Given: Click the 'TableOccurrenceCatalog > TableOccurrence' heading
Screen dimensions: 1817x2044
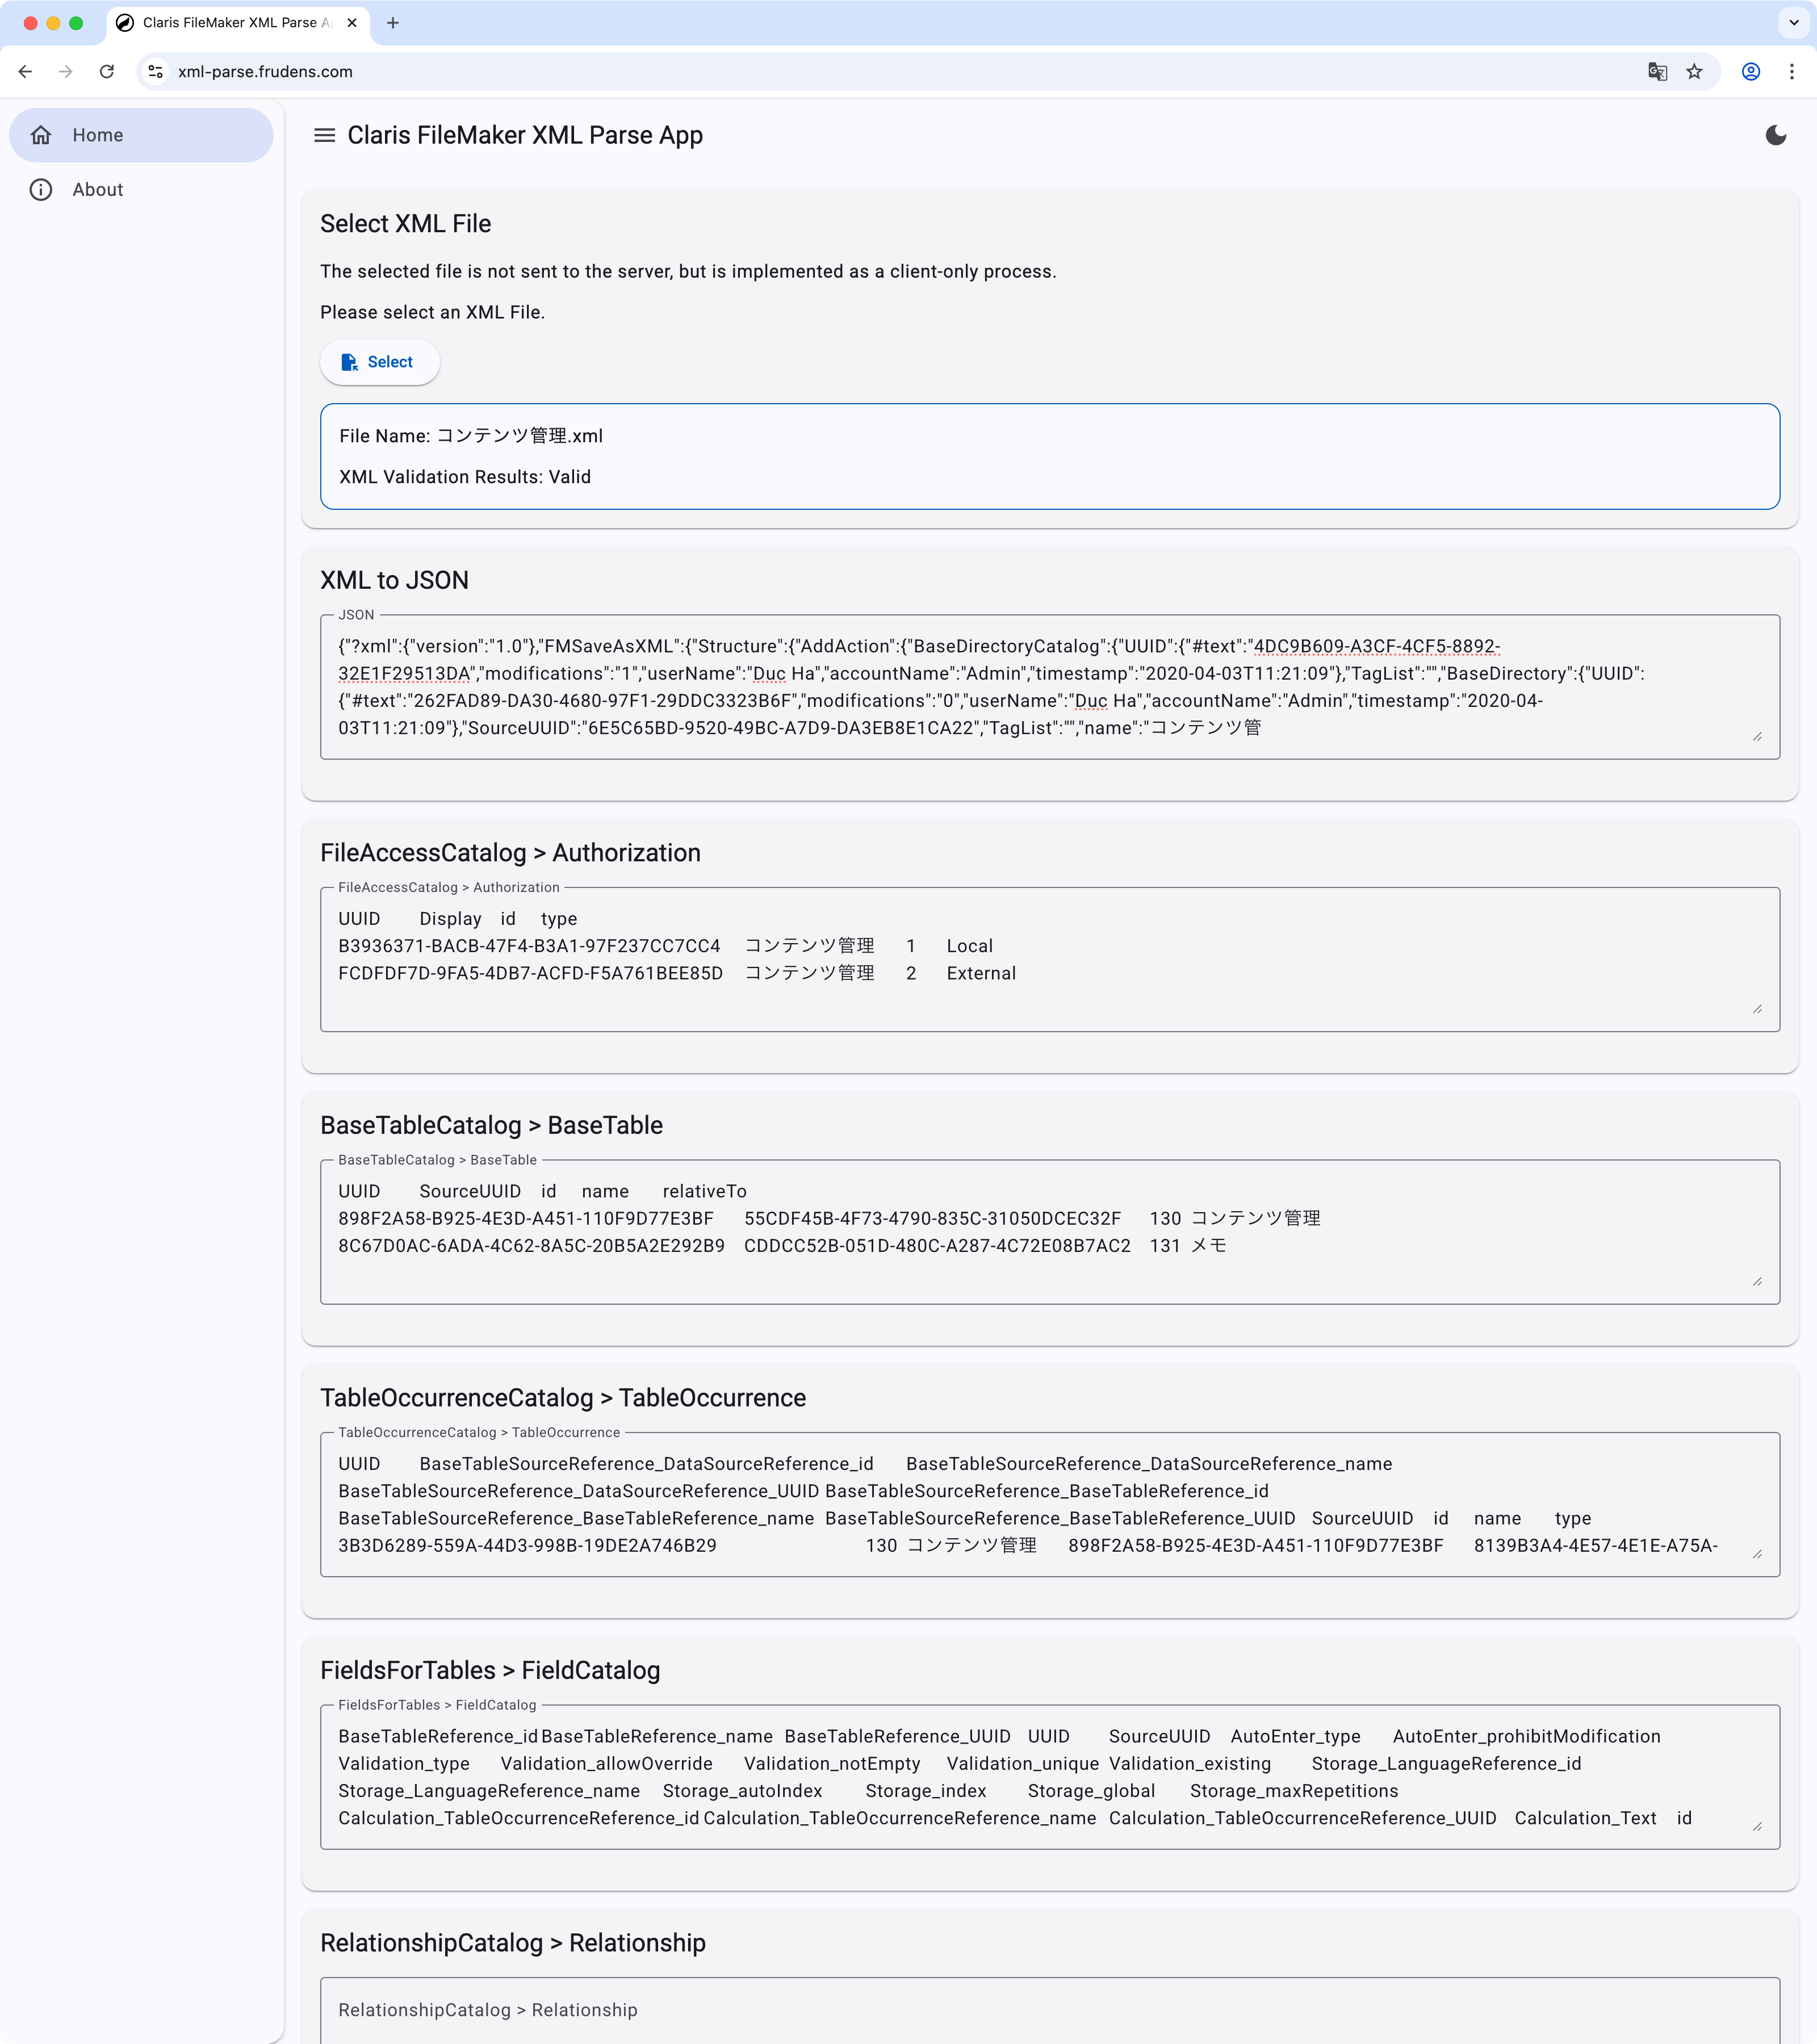Looking at the screenshot, I should click(x=563, y=1398).
